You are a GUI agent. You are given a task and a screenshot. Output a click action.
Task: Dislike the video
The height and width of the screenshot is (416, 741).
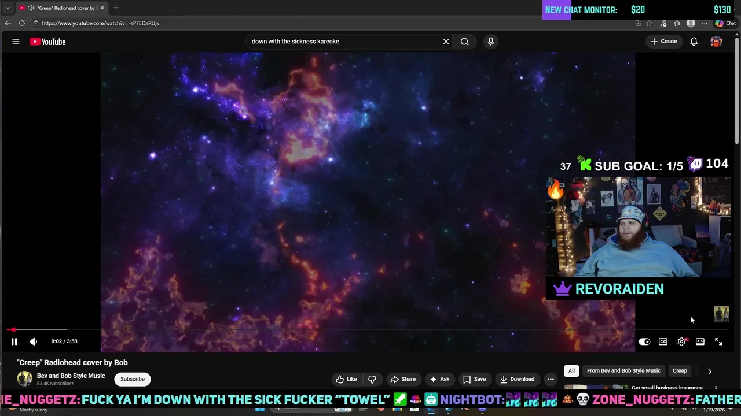pos(372,379)
